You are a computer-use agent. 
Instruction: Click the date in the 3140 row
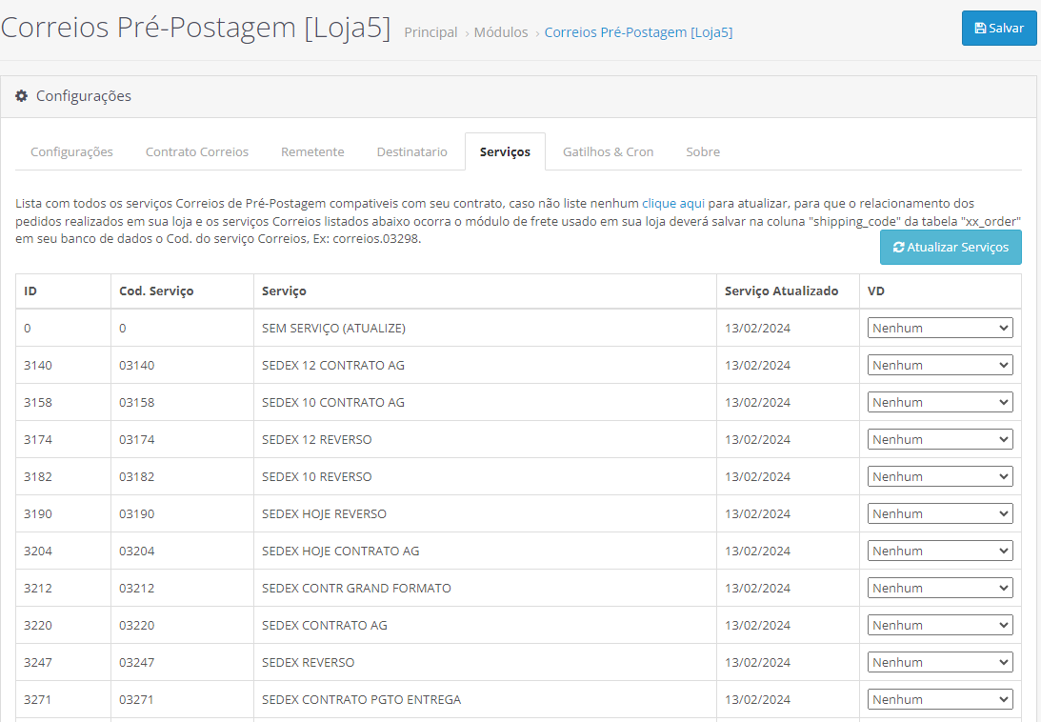[757, 366]
